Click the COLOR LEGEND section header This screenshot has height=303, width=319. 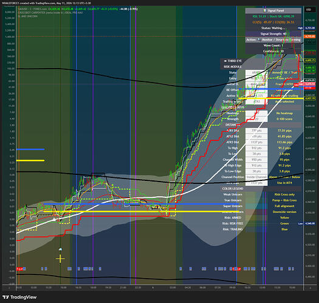click(x=233, y=189)
